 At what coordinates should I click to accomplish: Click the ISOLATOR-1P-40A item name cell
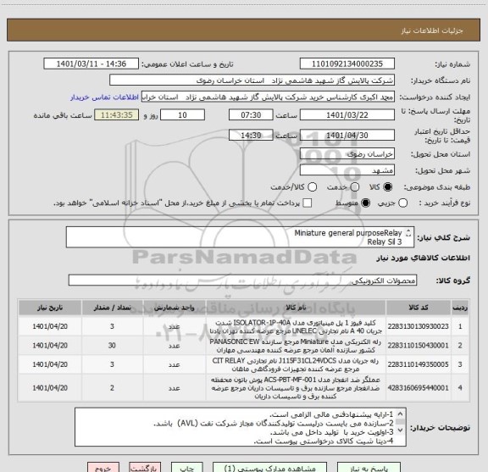[x=296, y=326]
